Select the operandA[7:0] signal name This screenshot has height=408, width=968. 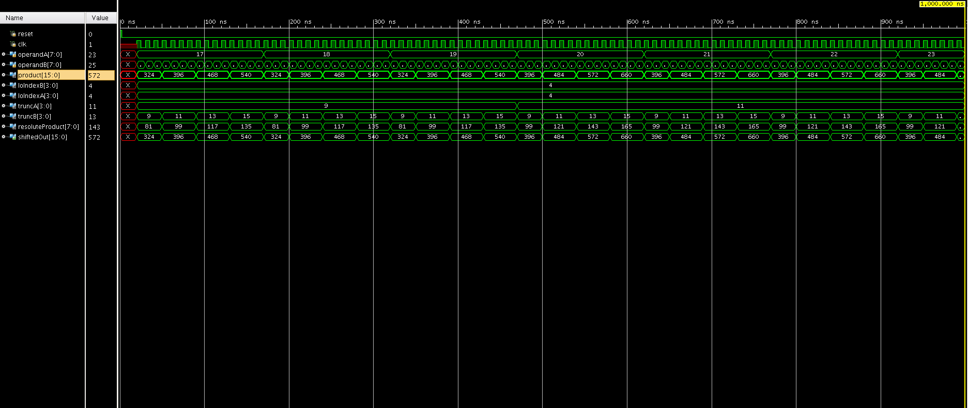[x=40, y=55]
